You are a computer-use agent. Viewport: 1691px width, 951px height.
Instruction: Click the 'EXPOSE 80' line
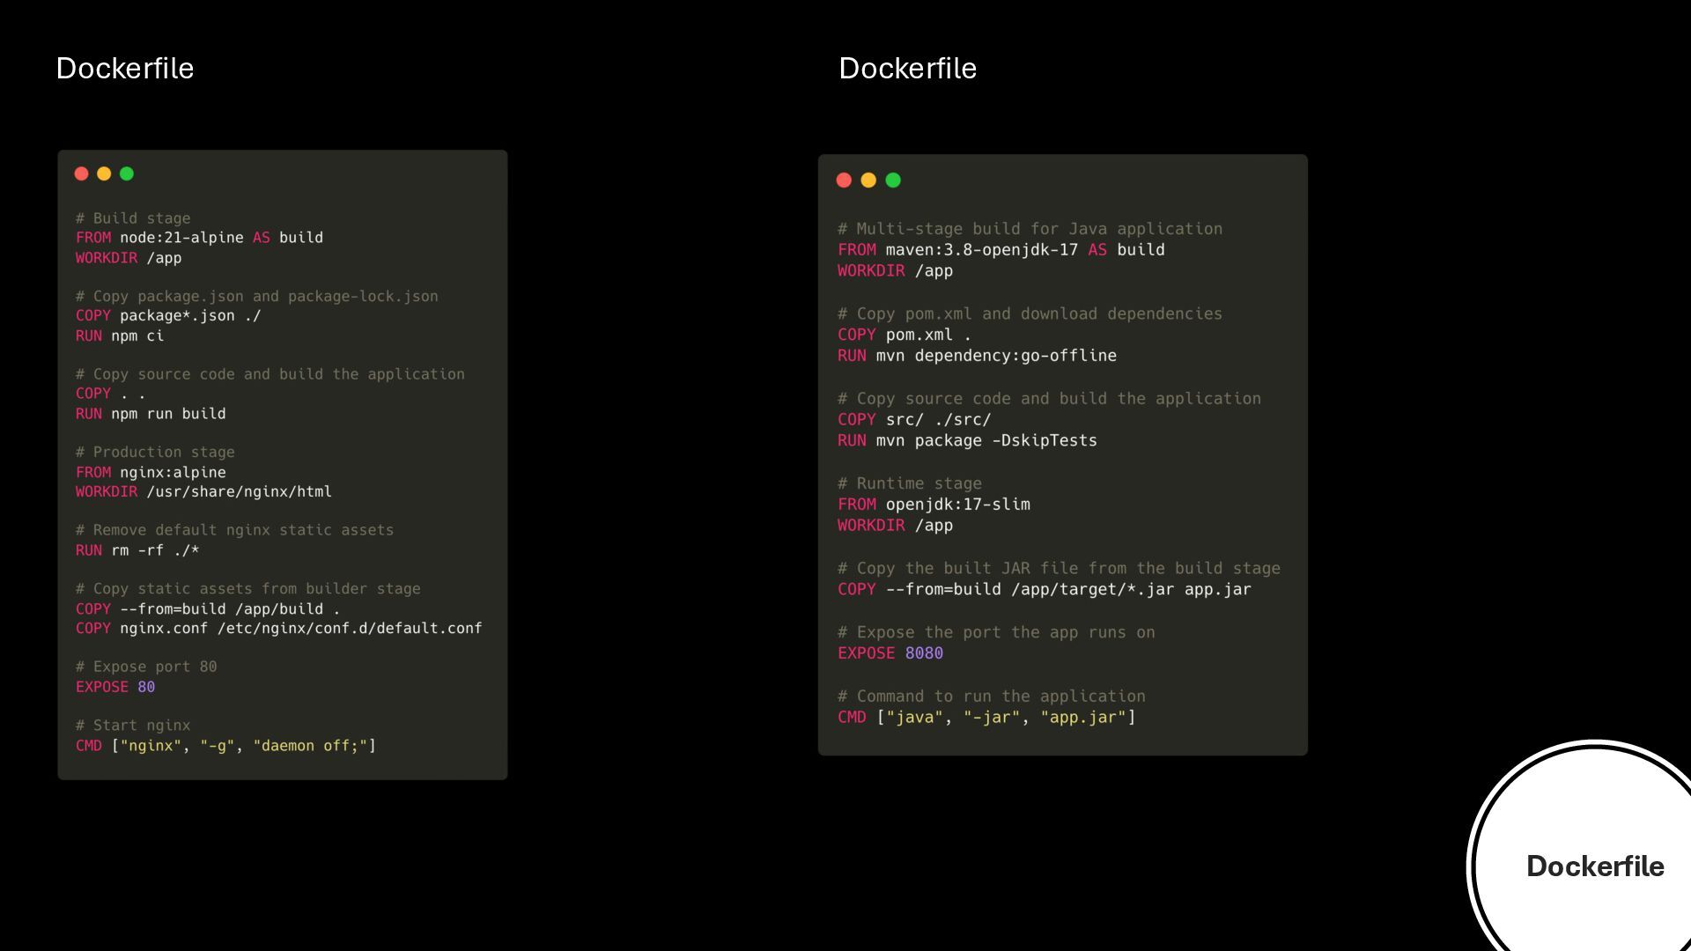click(115, 687)
